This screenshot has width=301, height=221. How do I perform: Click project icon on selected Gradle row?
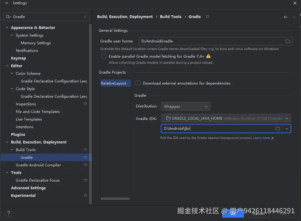pos(85,157)
